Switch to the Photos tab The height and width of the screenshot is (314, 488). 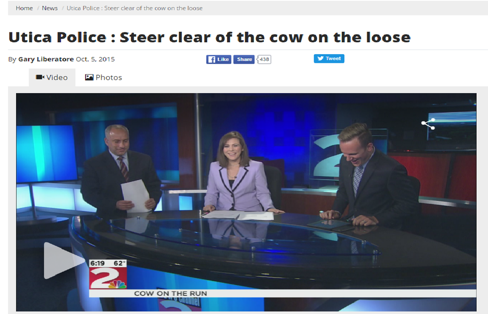pos(104,78)
